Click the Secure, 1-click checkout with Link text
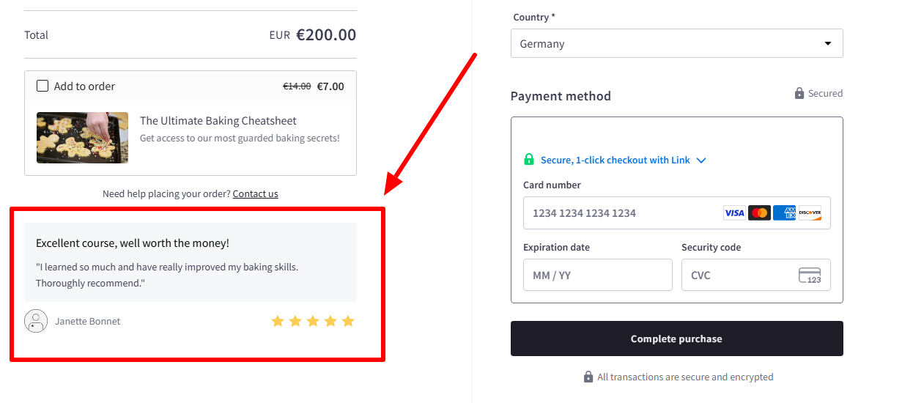913x403 pixels. pyautogui.click(x=615, y=160)
